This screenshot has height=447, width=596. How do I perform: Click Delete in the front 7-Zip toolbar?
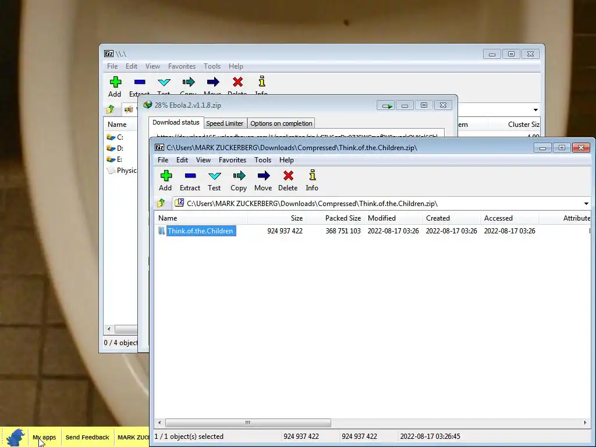[x=288, y=180]
